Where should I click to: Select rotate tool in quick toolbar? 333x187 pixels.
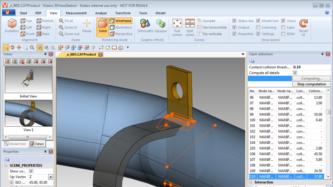coord(13,47)
